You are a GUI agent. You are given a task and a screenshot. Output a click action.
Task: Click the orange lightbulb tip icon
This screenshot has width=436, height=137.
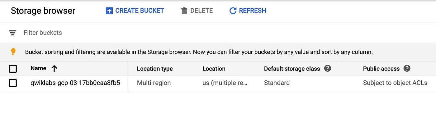(13, 52)
